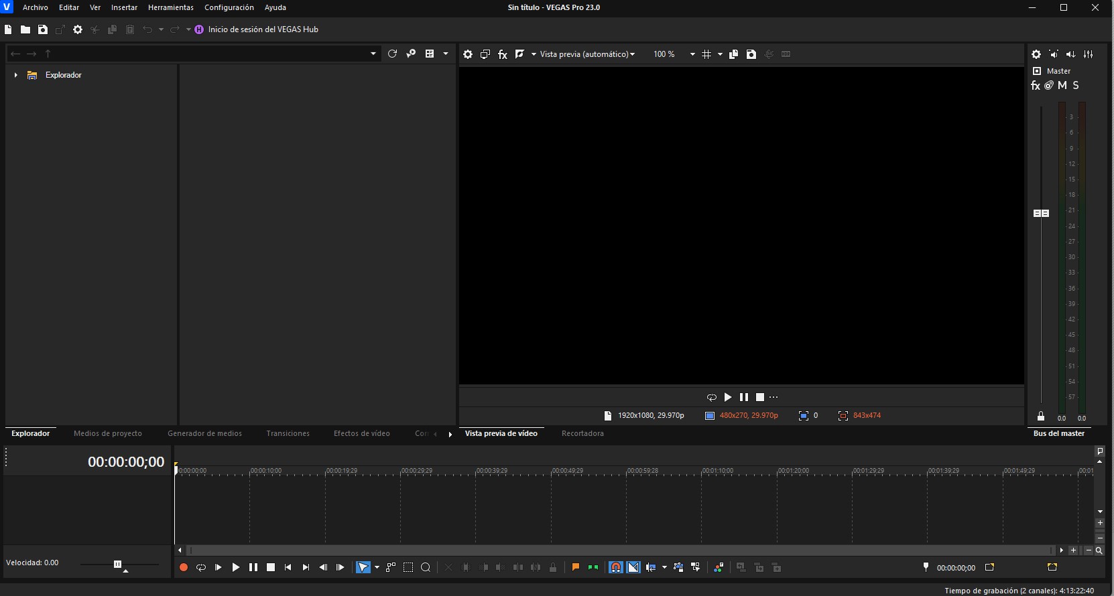Open project properties gear in main toolbar
Screen dimensions: 1114x596
click(x=78, y=29)
